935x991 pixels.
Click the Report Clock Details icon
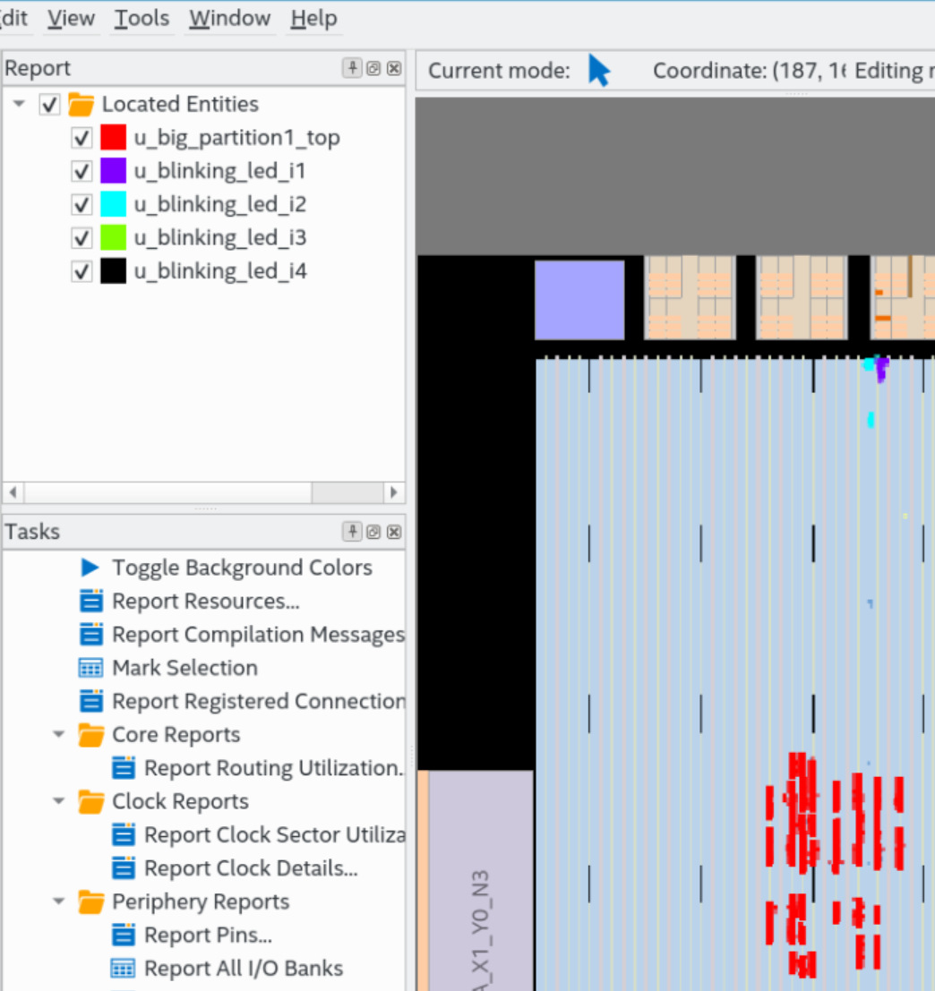[x=124, y=868]
